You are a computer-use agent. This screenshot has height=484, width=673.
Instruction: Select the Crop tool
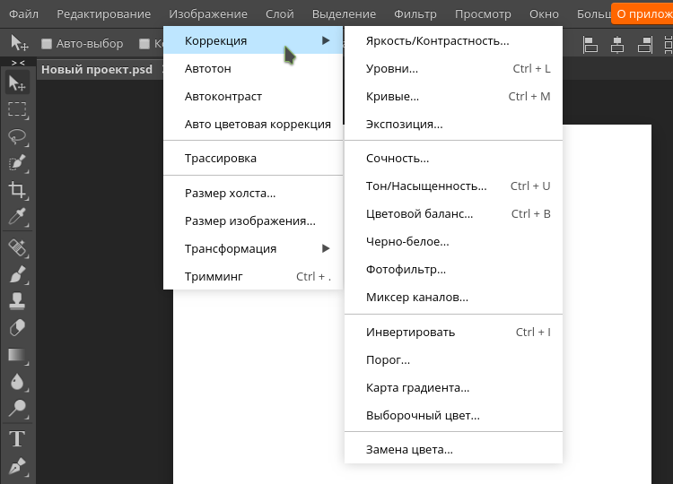18,190
